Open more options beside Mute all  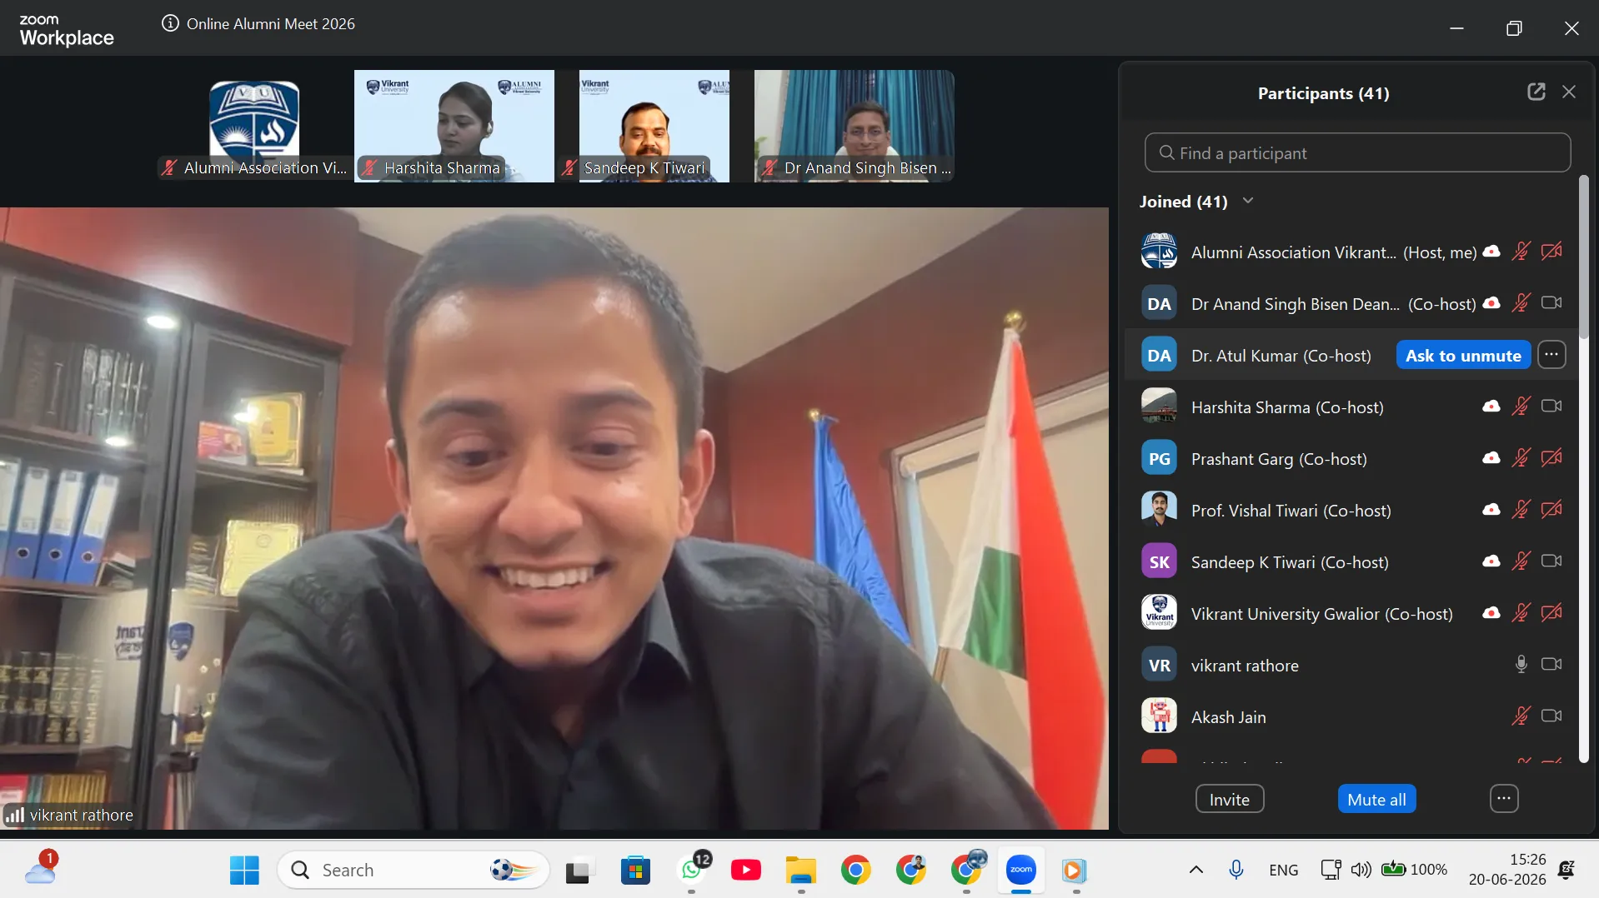pos(1504,799)
